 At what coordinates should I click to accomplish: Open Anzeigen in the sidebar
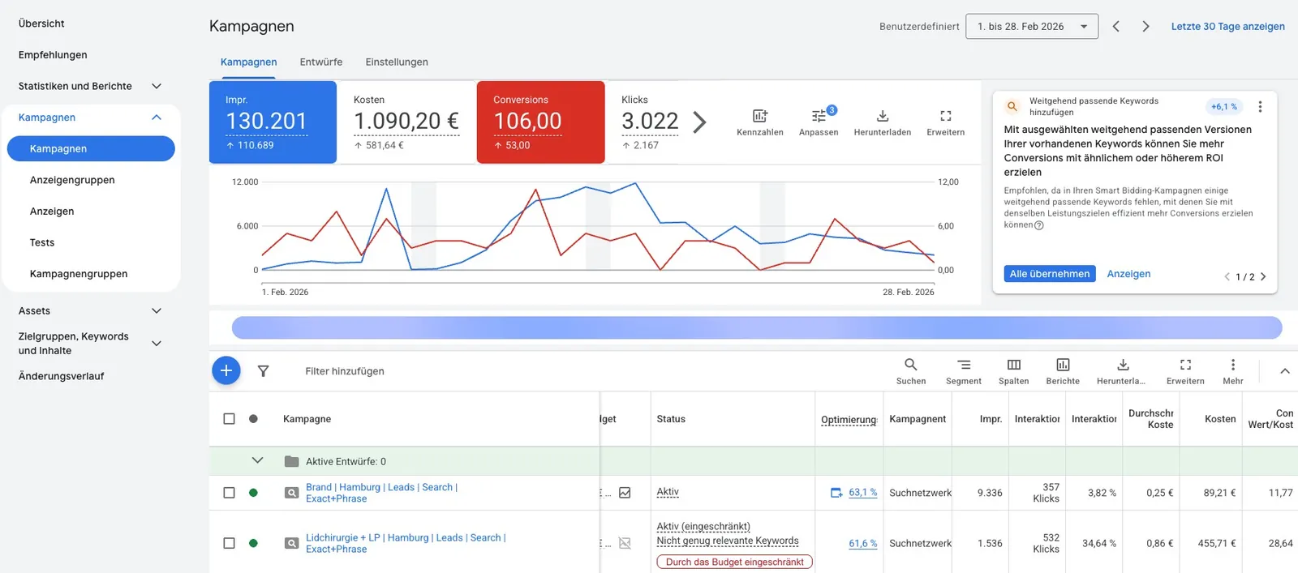pyautogui.click(x=52, y=212)
